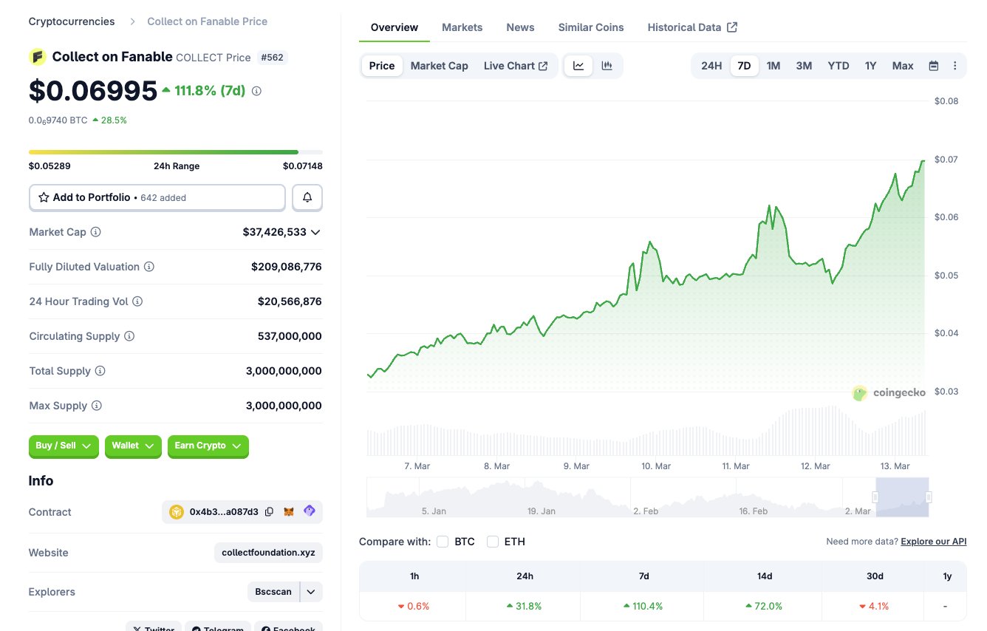Copy the contract address
The height and width of the screenshot is (631, 987).
[269, 511]
